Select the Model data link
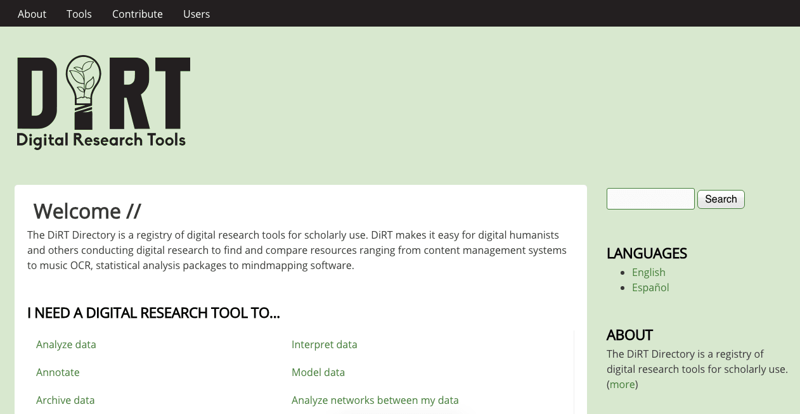This screenshot has width=800, height=414. (x=318, y=372)
